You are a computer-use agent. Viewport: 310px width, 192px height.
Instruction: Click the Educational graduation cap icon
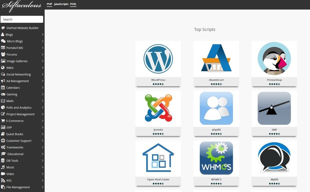coord(3,154)
